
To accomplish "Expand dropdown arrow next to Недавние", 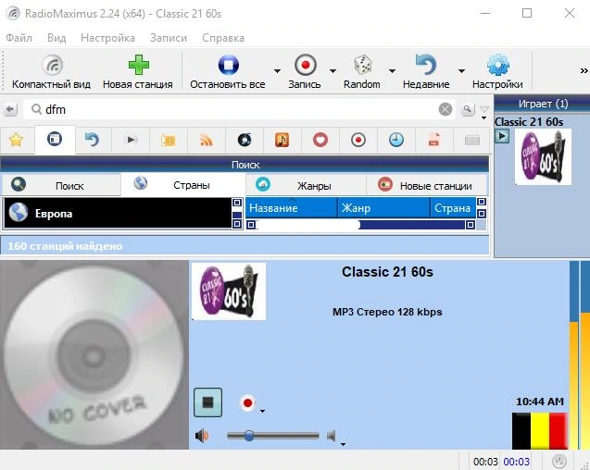I will pyautogui.click(x=461, y=70).
